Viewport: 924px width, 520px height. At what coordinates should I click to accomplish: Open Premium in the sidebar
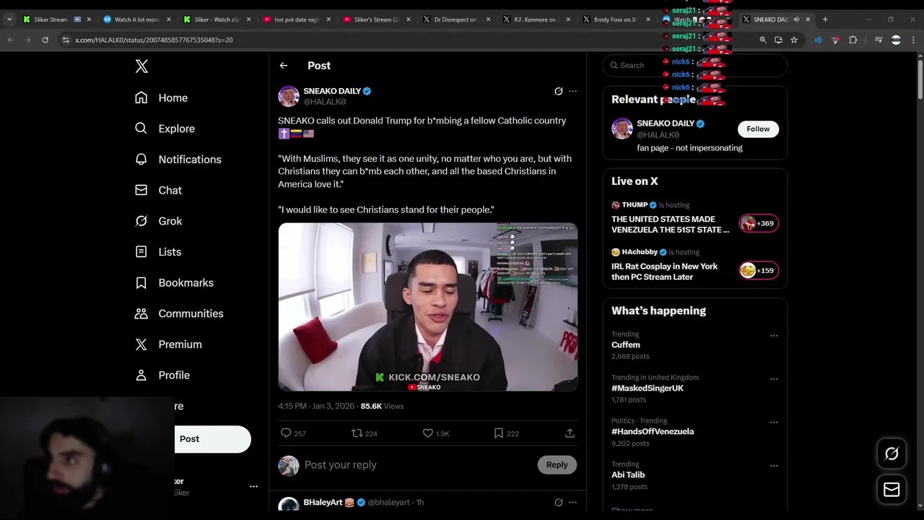click(x=169, y=344)
